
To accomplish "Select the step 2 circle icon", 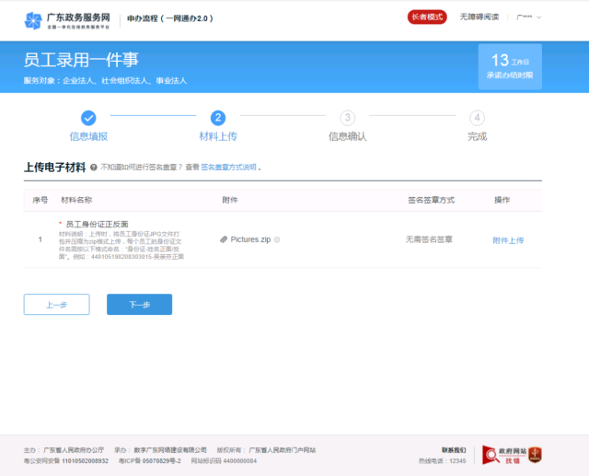I will click(218, 118).
